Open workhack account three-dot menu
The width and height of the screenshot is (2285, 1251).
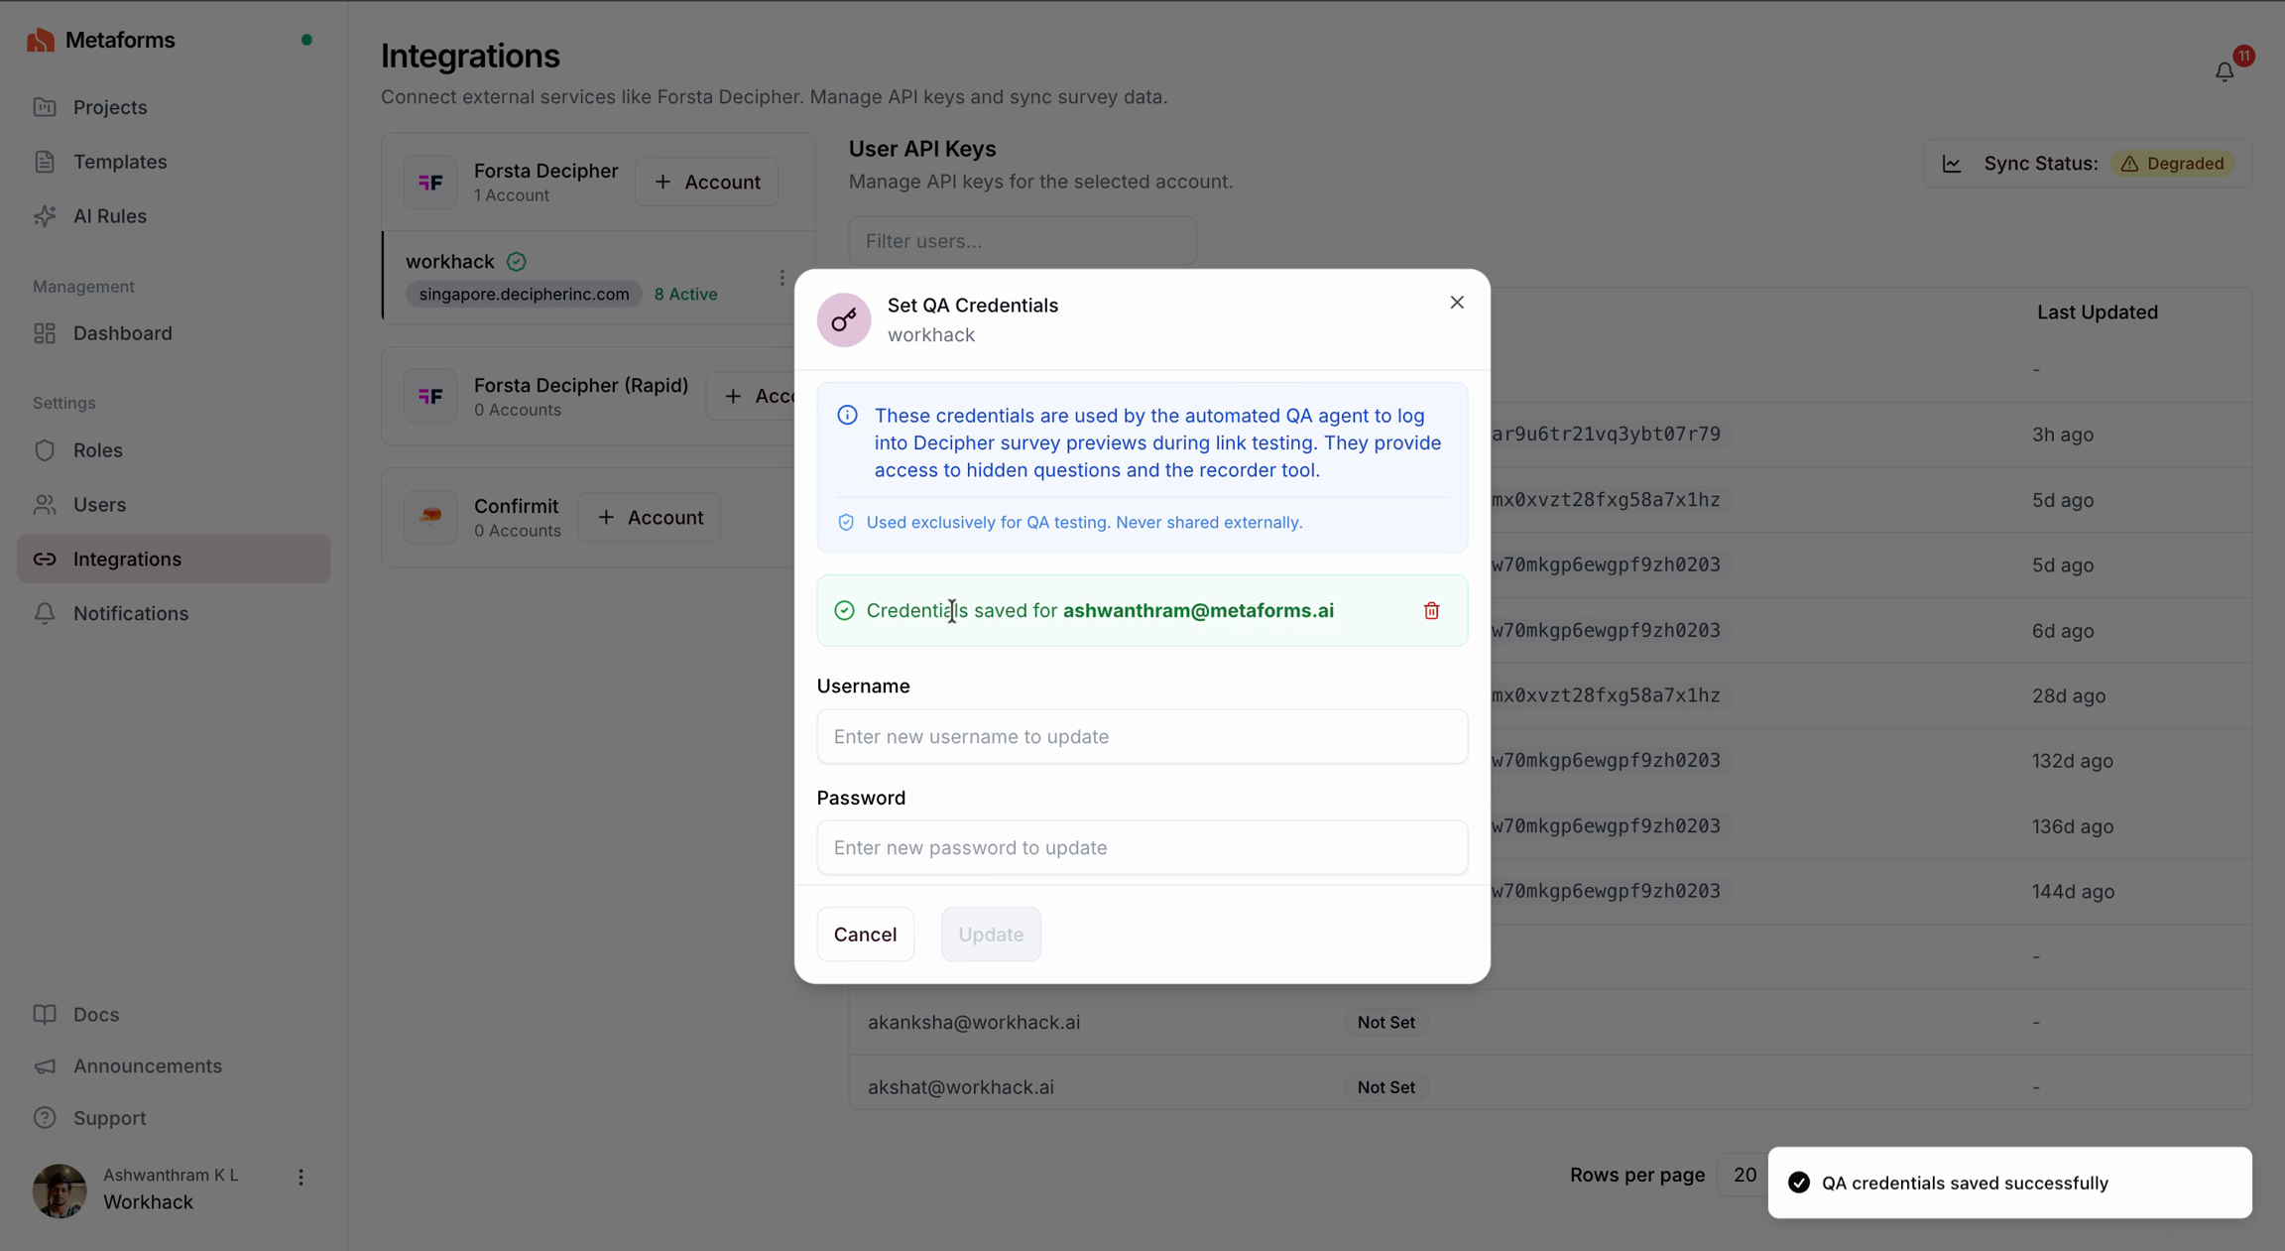(x=782, y=278)
